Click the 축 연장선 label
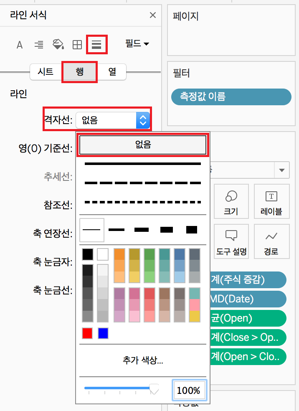299x411 pixels. [x=53, y=233]
